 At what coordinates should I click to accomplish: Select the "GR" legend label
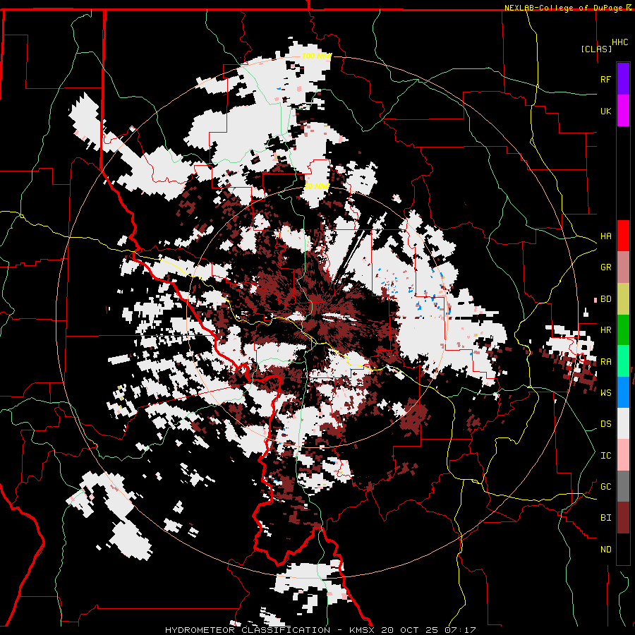click(605, 267)
